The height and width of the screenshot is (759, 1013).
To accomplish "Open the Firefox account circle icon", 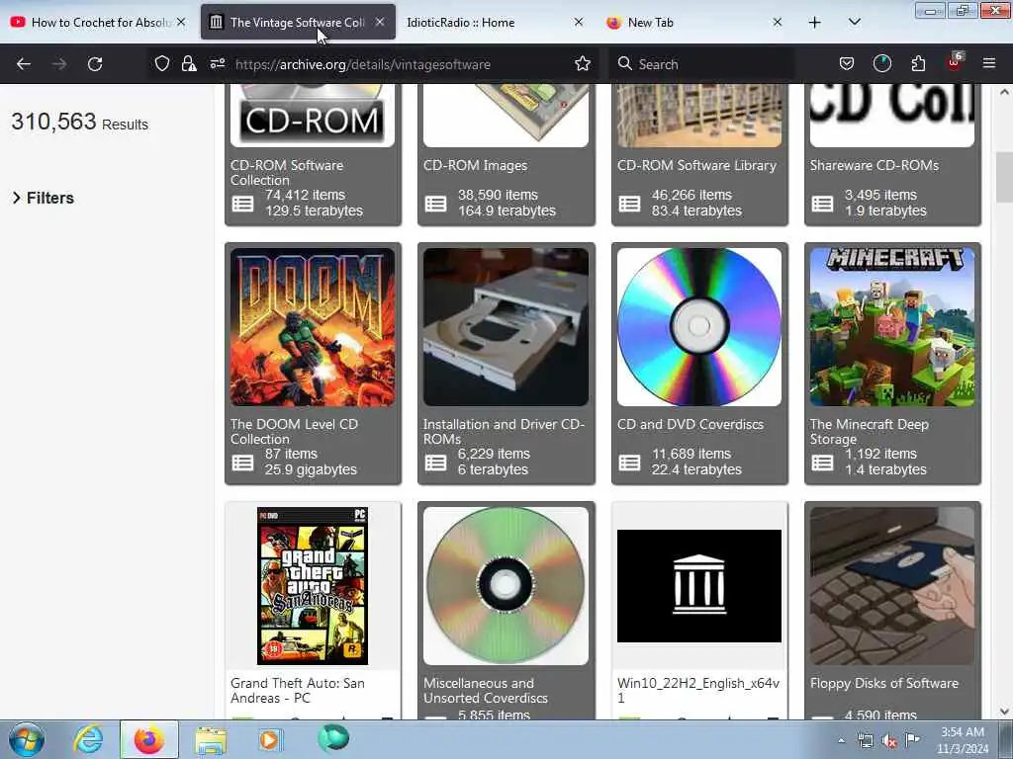I will pyautogui.click(x=881, y=63).
